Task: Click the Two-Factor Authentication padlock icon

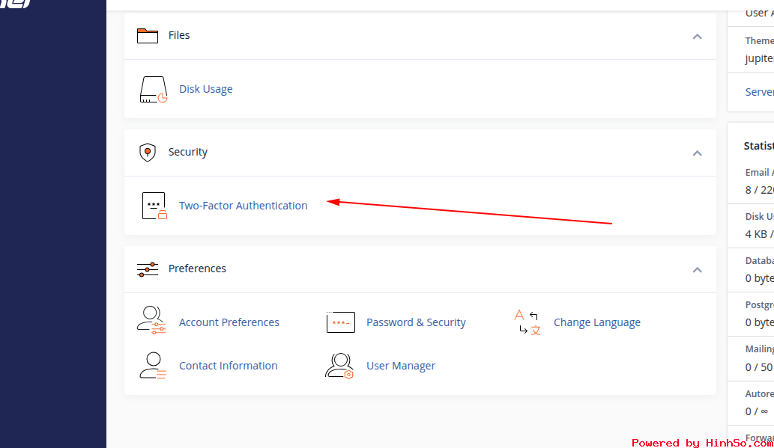Action: point(153,205)
